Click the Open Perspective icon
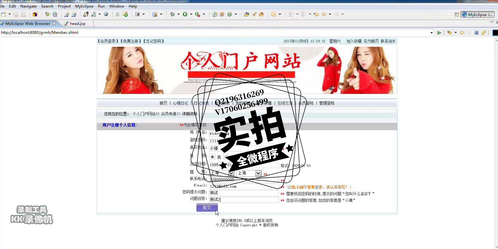 point(457,15)
